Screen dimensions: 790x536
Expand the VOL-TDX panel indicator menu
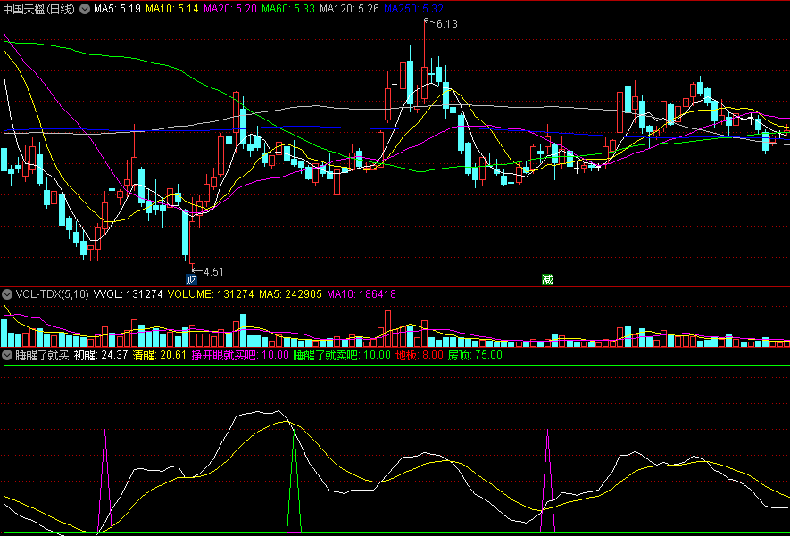click(x=7, y=294)
